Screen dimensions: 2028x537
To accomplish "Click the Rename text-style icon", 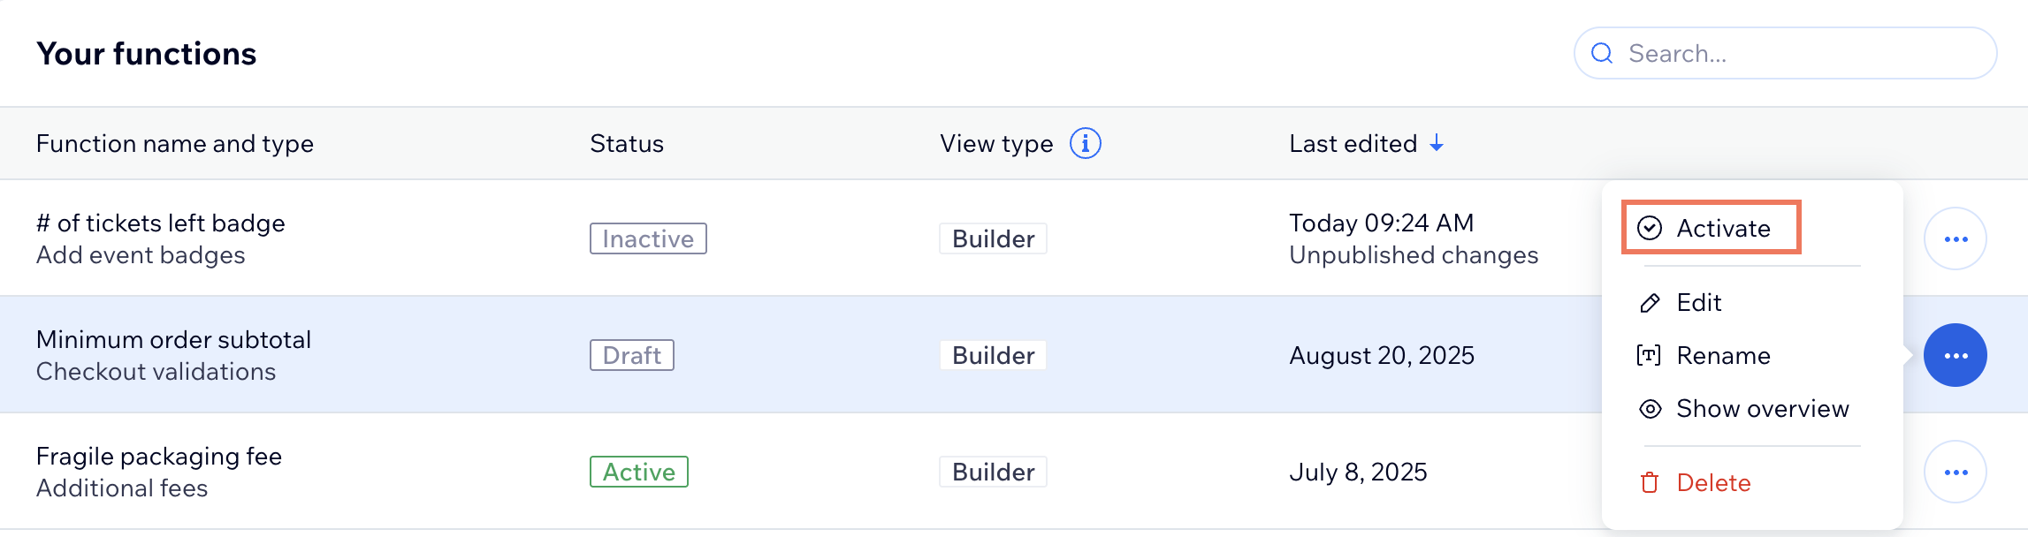I will tap(1647, 356).
